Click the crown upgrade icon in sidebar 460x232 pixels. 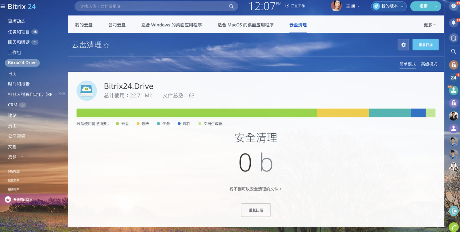[8, 199]
